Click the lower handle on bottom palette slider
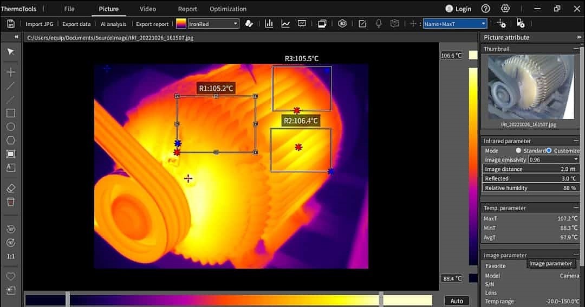585x307 pixels. (x=68, y=299)
